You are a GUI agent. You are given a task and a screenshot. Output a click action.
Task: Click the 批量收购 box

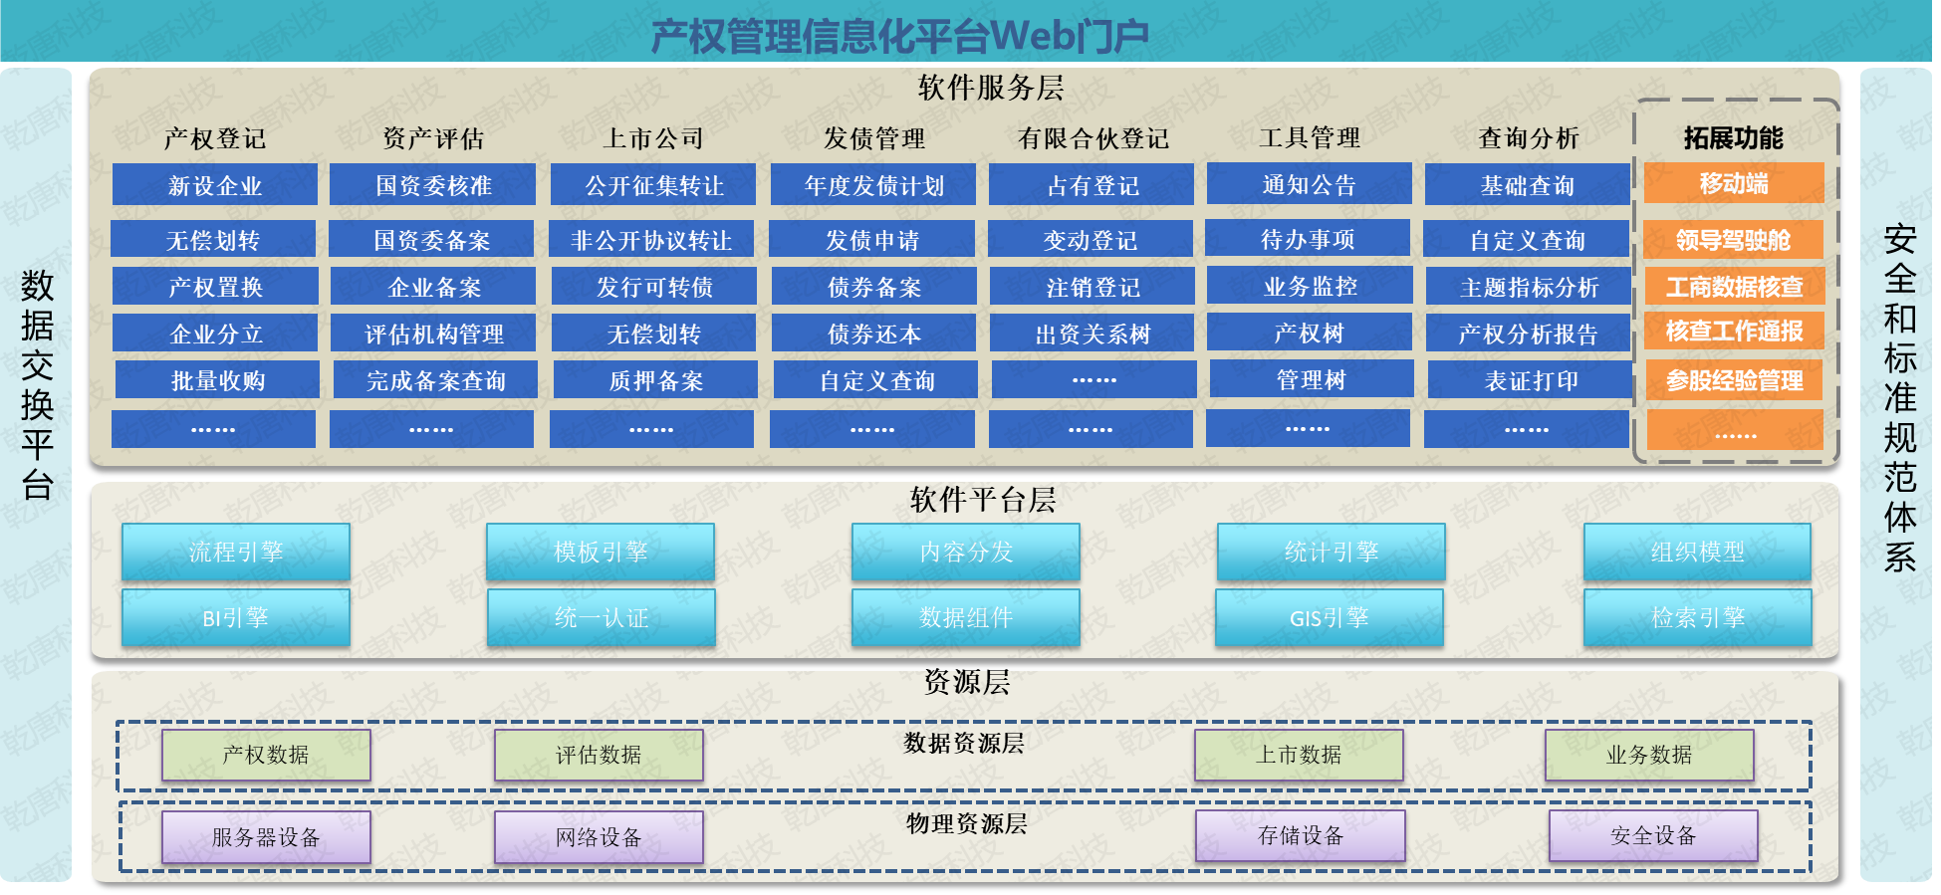click(217, 380)
